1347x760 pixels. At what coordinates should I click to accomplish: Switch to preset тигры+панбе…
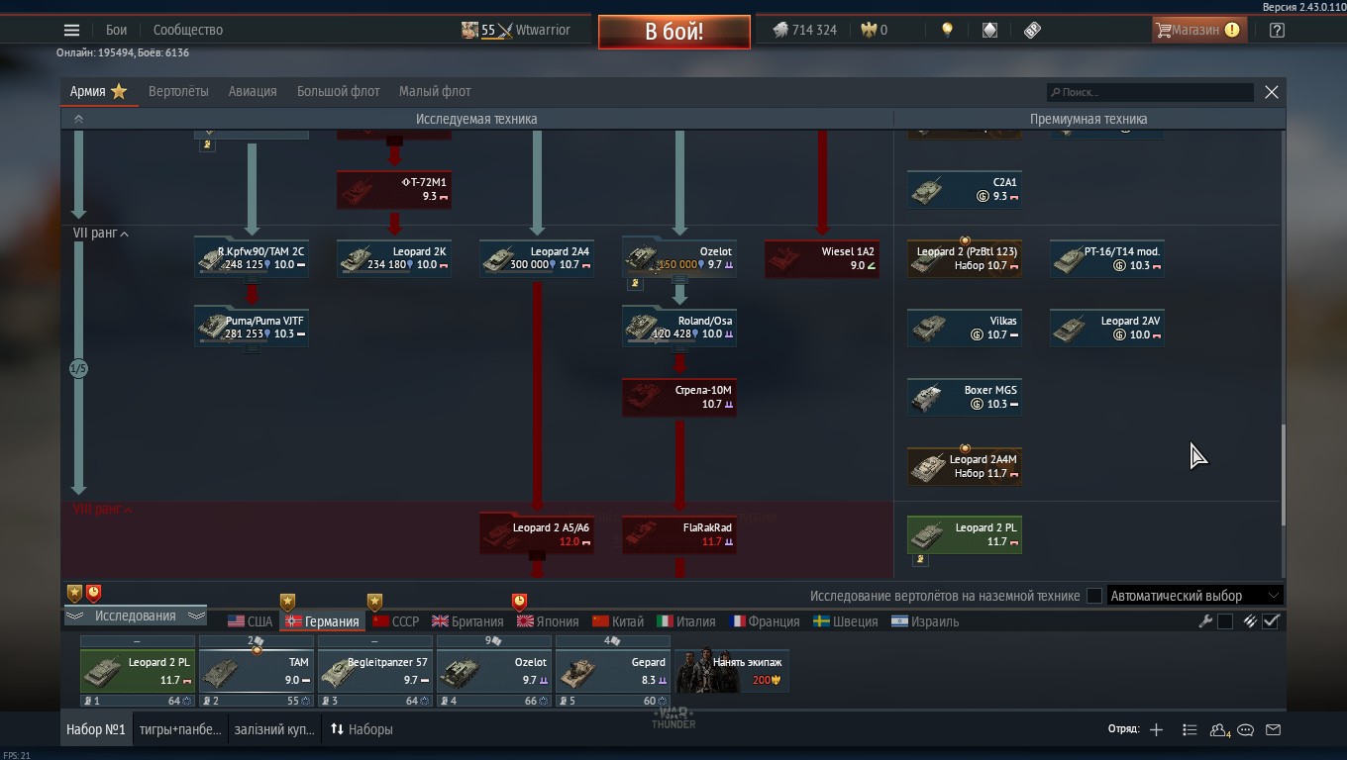[180, 729]
